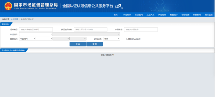Open the 检验检测 menu item

[x=185, y=15]
